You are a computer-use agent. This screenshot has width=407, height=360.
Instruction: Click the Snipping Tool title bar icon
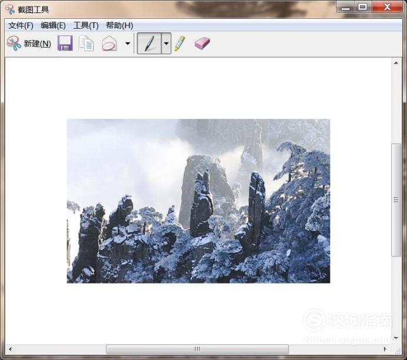pos(10,9)
